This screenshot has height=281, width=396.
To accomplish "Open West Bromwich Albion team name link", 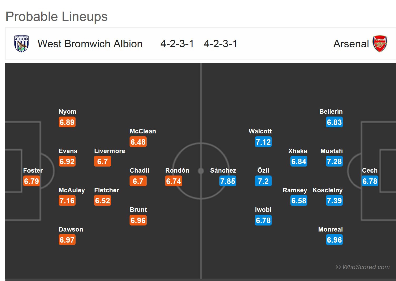I will pos(90,44).
